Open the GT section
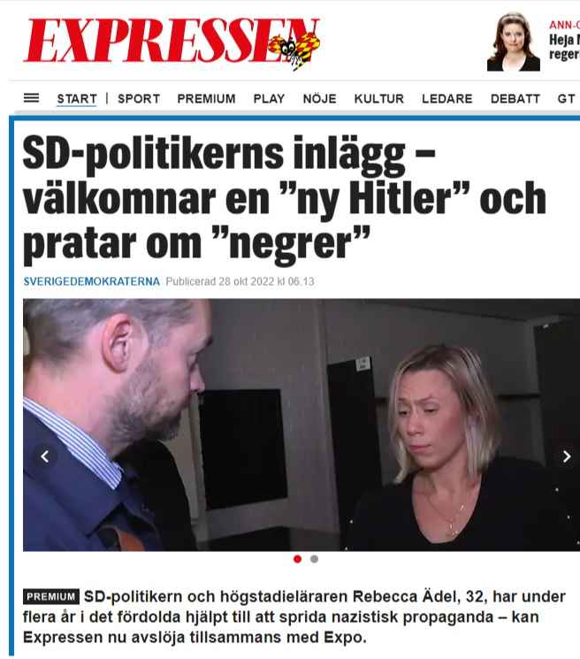Viewport: 580px width, 659px height. point(566,99)
